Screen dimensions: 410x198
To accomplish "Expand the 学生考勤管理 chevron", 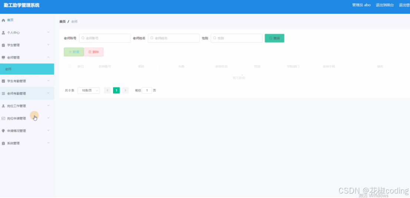I will (x=48, y=81).
